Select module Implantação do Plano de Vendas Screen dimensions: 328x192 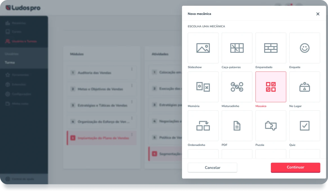click(103, 138)
